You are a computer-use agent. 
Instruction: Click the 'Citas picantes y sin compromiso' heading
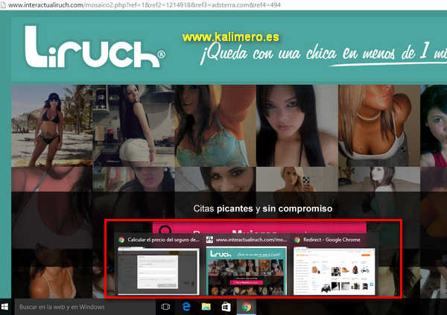pyautogui.click(x=262, y=209)
